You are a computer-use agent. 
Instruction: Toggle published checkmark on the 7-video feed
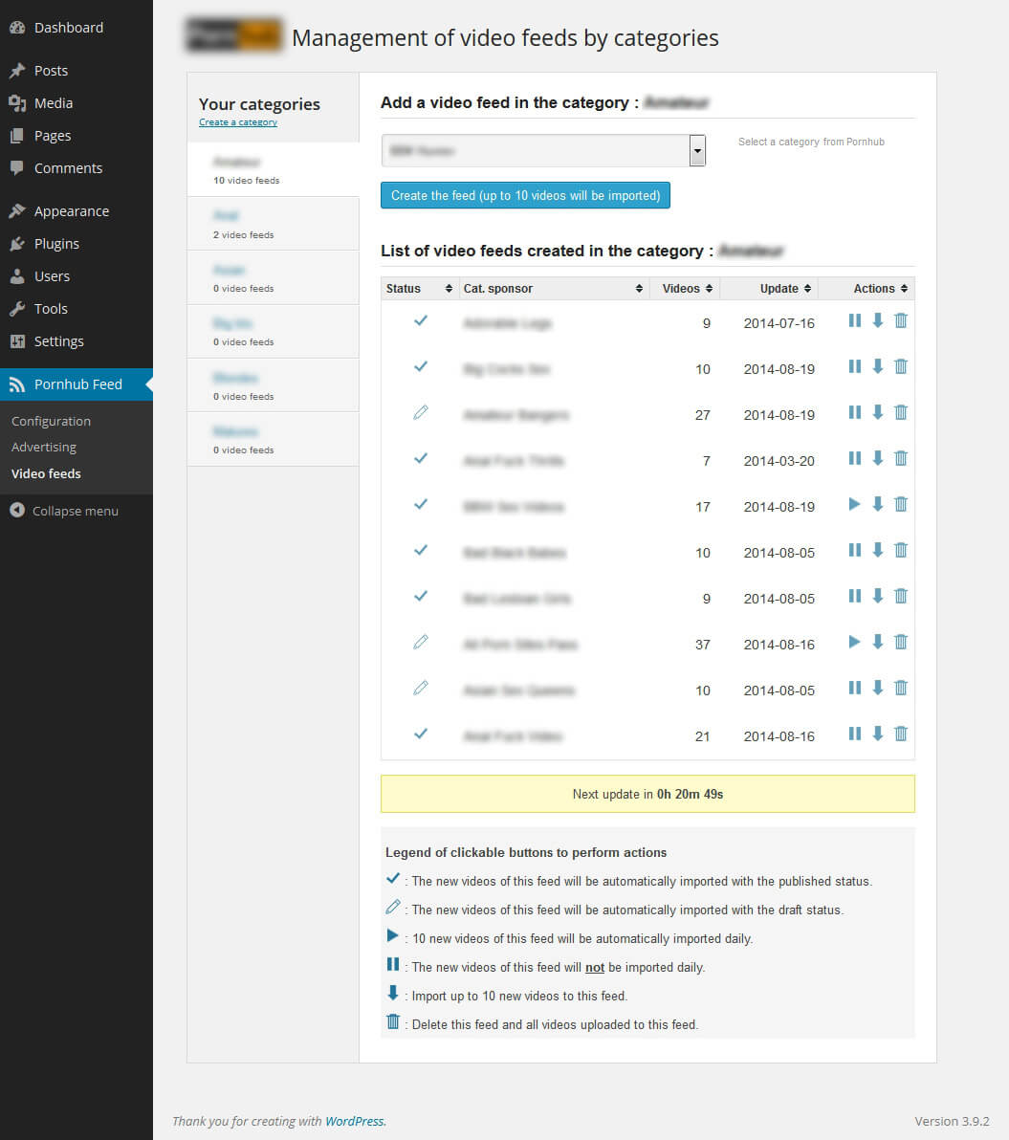(x=420, y=458)
